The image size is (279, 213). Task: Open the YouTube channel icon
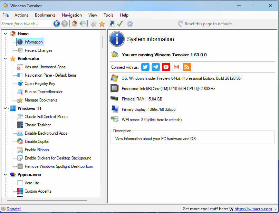[166, 67]
